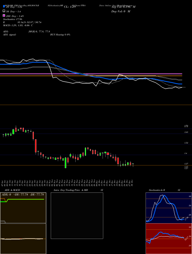Select the '50 Day - 1.4' legend label
Viewport: 192px width, 254px height.
[x=13, y=12]
